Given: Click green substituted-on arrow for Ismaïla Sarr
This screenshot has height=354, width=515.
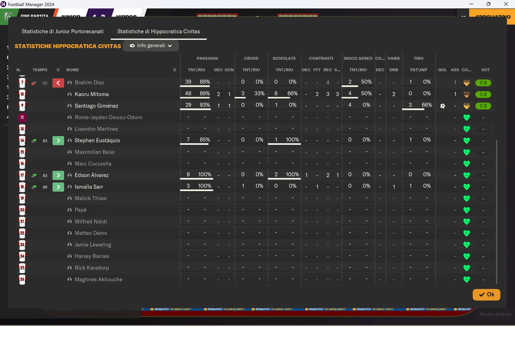Looking at the screenshot, I should click(58, 187).
